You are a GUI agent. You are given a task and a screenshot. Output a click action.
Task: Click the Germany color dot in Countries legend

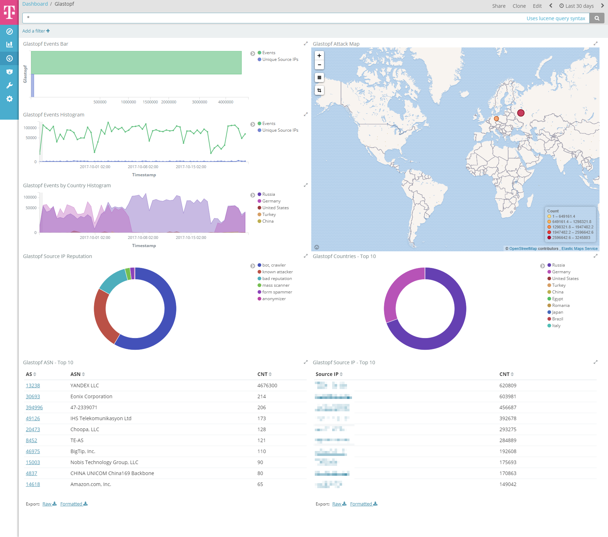tap(549, 272)
